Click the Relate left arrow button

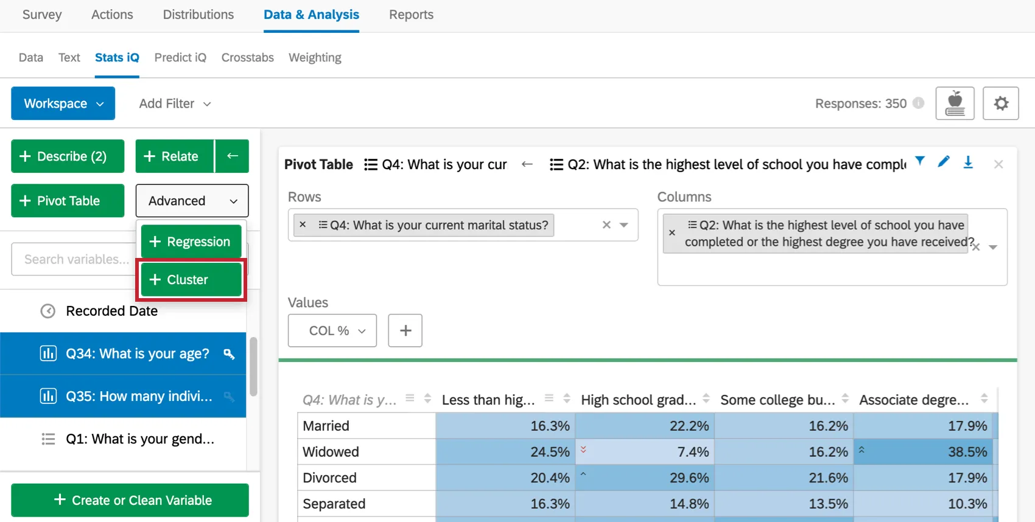(x=232, y=156)
